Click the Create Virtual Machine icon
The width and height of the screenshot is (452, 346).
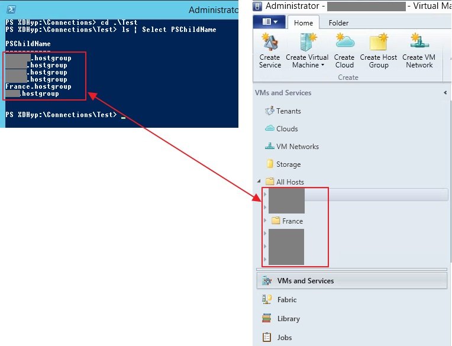click(x=308, y=43)
